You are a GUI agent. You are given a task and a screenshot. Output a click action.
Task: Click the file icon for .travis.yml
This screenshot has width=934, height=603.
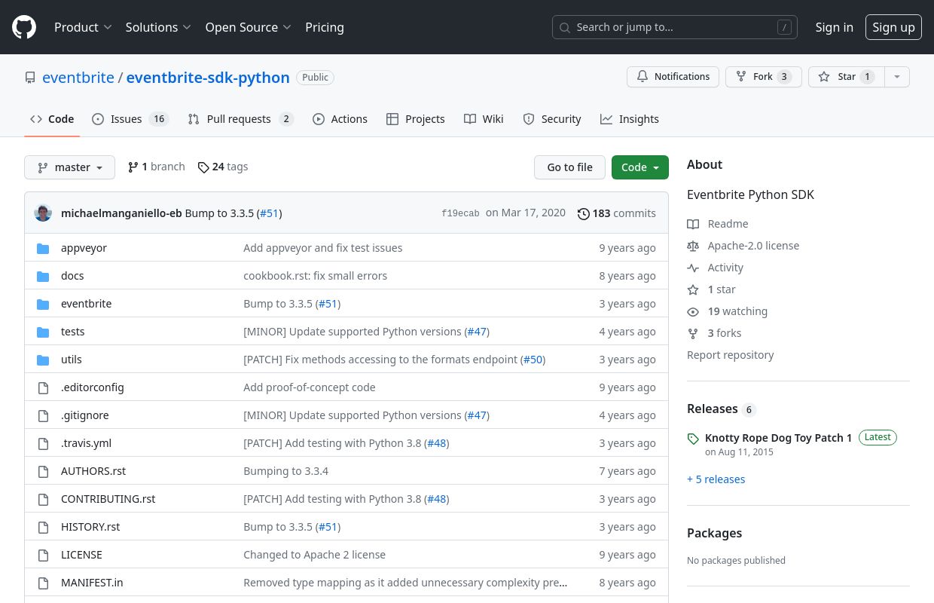click(43, 443)
